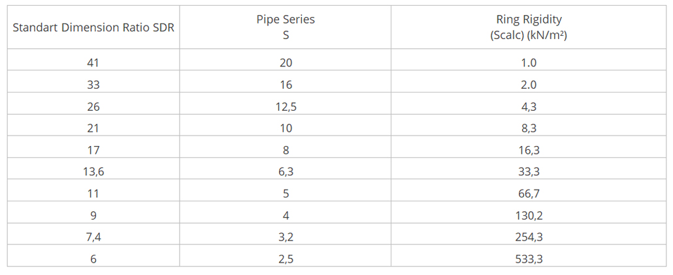Select ring rigidity value 66,7
Viewport: 673px width, 275px height.
point(529,194)
